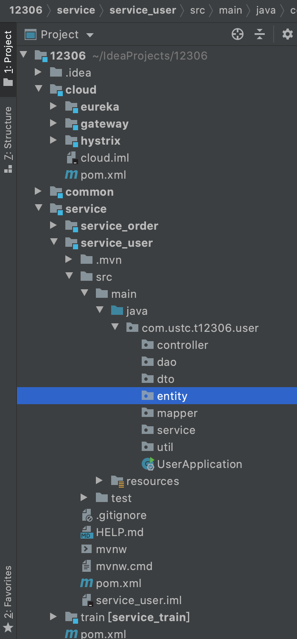Click the Collapse All icon in Project toolbar
Viewport: 297px width, 639px height.
coord(260,34)
